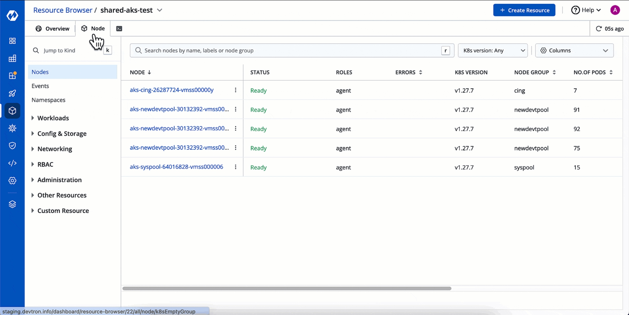This screenshot has width=629, height=315.
Task: Open the K8s version: Any dropdown
Action: point(493,50)
